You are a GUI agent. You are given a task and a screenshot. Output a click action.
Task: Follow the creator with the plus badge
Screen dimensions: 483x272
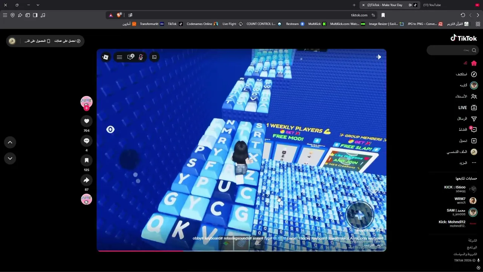pos(86,108)
